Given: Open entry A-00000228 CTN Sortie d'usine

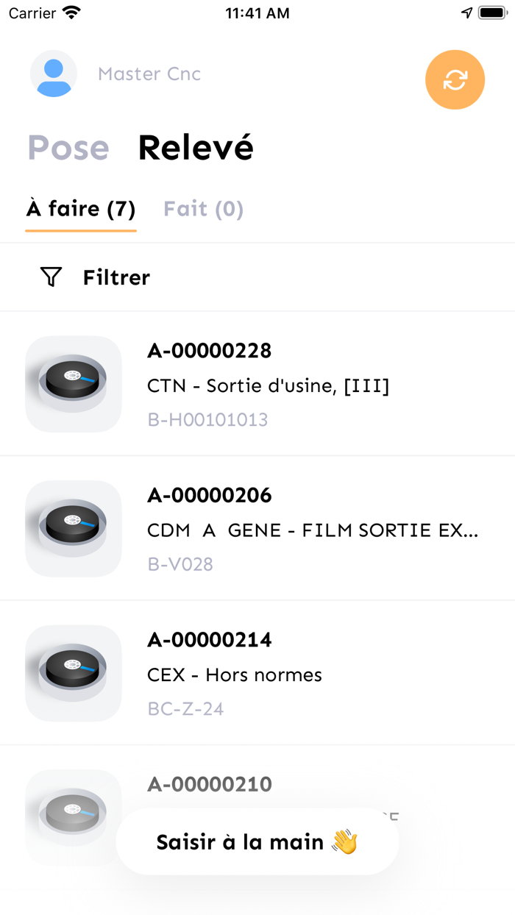Looking at the screenshot, I should 257,384.
